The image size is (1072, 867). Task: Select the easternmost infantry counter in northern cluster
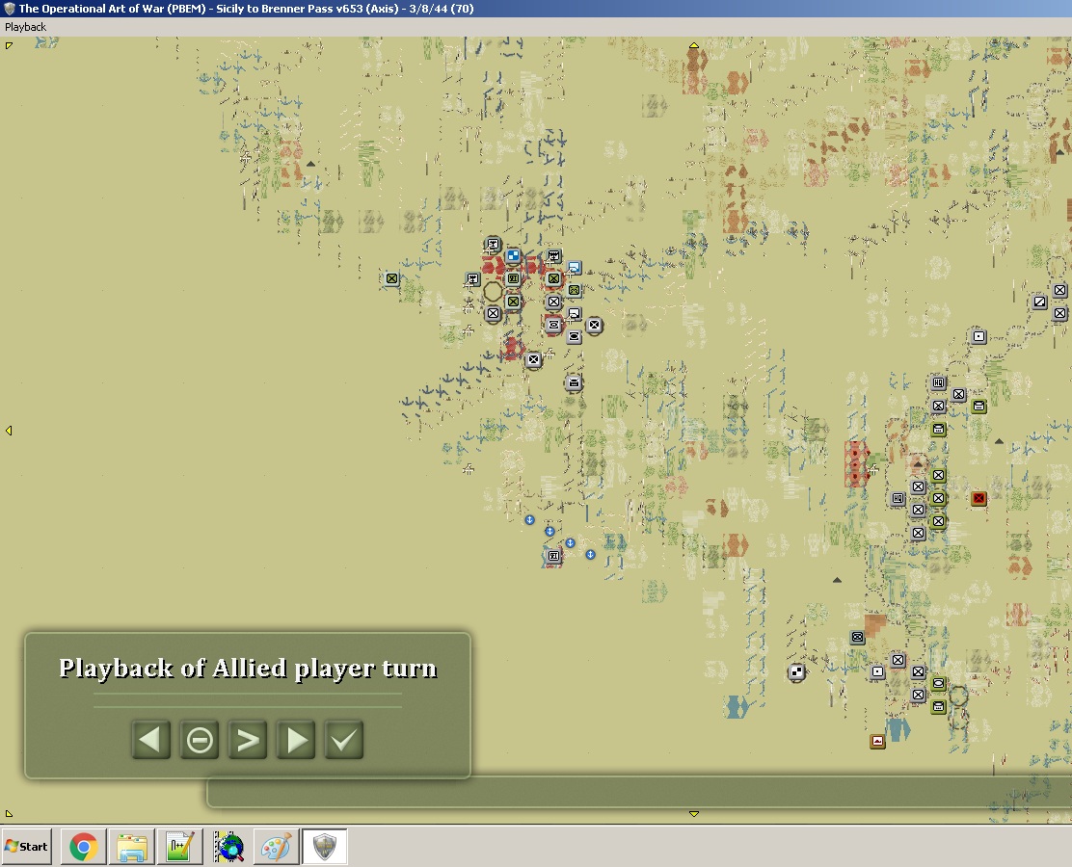594,326
